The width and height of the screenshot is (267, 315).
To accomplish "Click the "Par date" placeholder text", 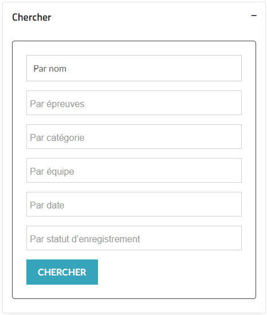I will (47, 205).
